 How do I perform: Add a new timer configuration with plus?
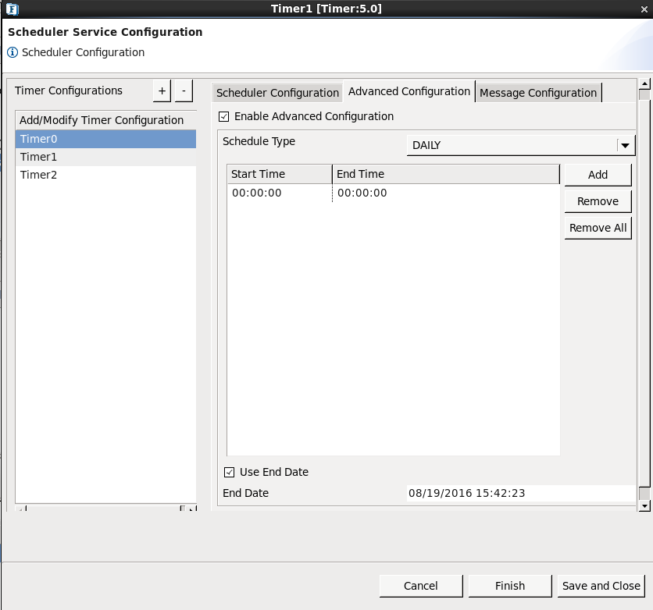point(161,90)
